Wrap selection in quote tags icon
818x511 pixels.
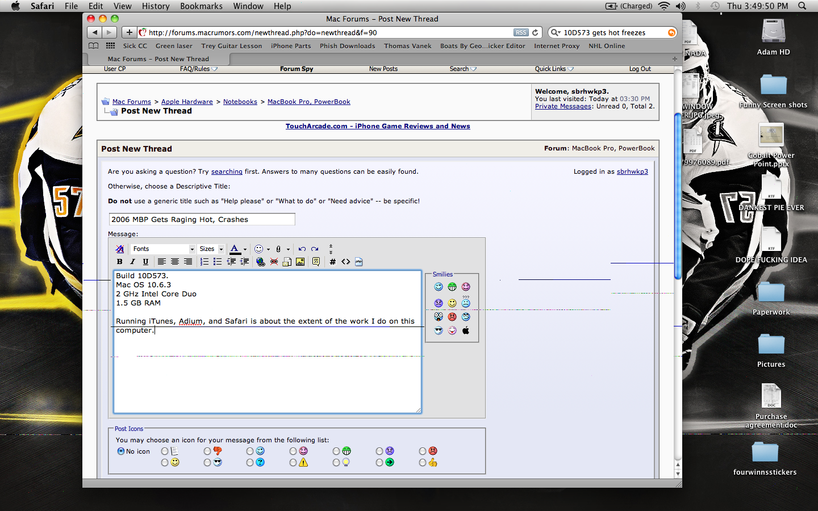[x=316, y=262]
